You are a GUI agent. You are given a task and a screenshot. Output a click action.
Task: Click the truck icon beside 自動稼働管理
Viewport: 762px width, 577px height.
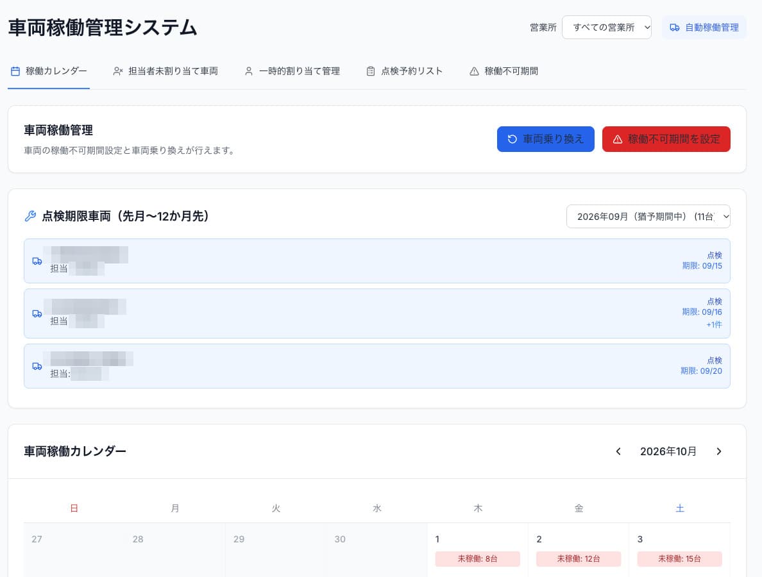[675, 28]
